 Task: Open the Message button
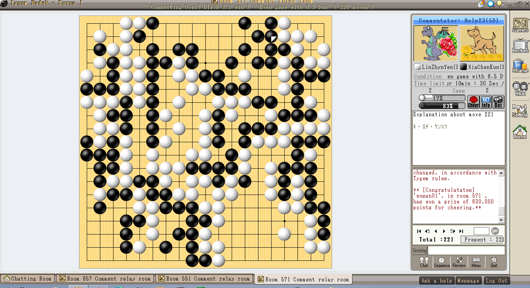click(x=468, y=281)
